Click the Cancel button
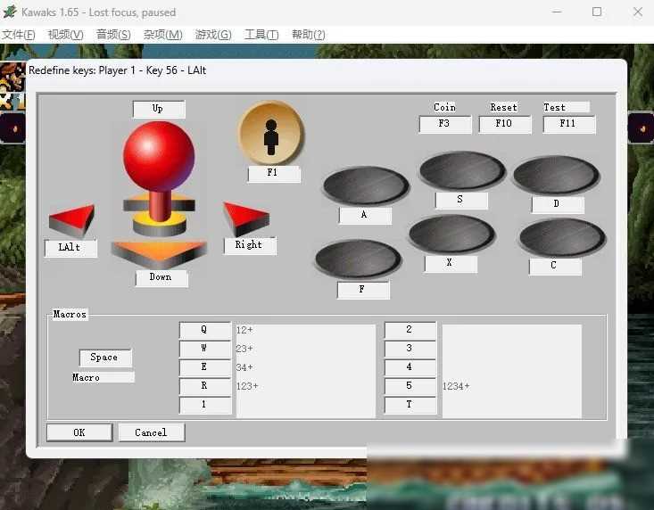654x510 pixels. [x=151, y=432]
